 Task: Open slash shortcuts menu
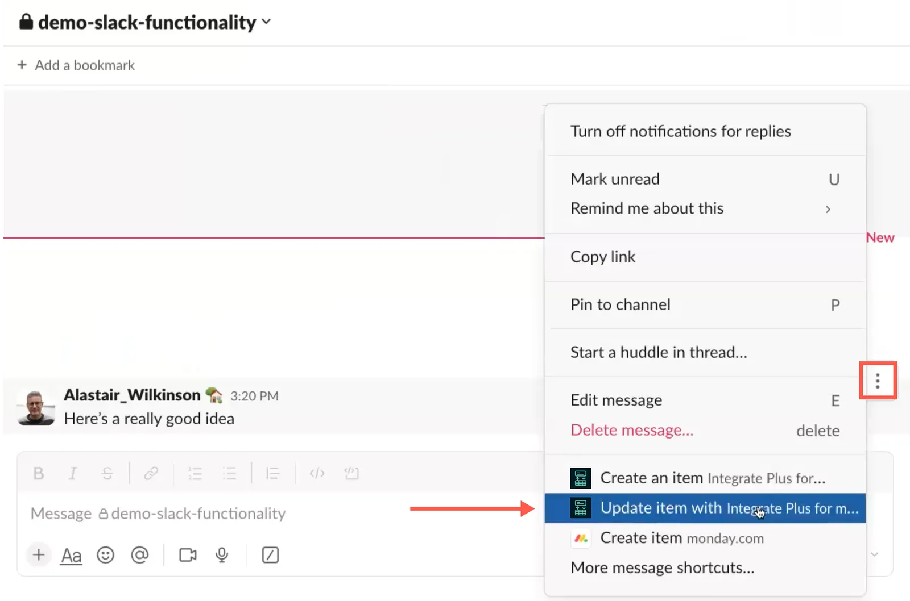(270, 554)
